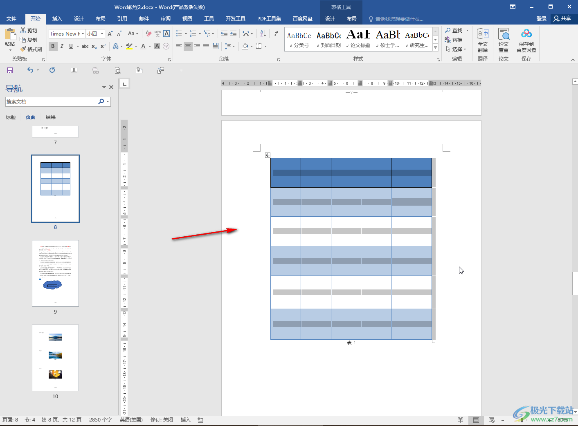Expand the bullet list options
The height and width of the screenshot is (426, 578).
click(186, 34)
